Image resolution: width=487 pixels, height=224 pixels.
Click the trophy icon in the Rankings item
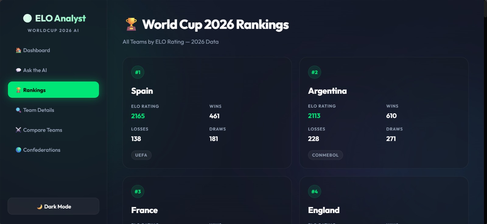pyautogui.click(x=18, y=90)
